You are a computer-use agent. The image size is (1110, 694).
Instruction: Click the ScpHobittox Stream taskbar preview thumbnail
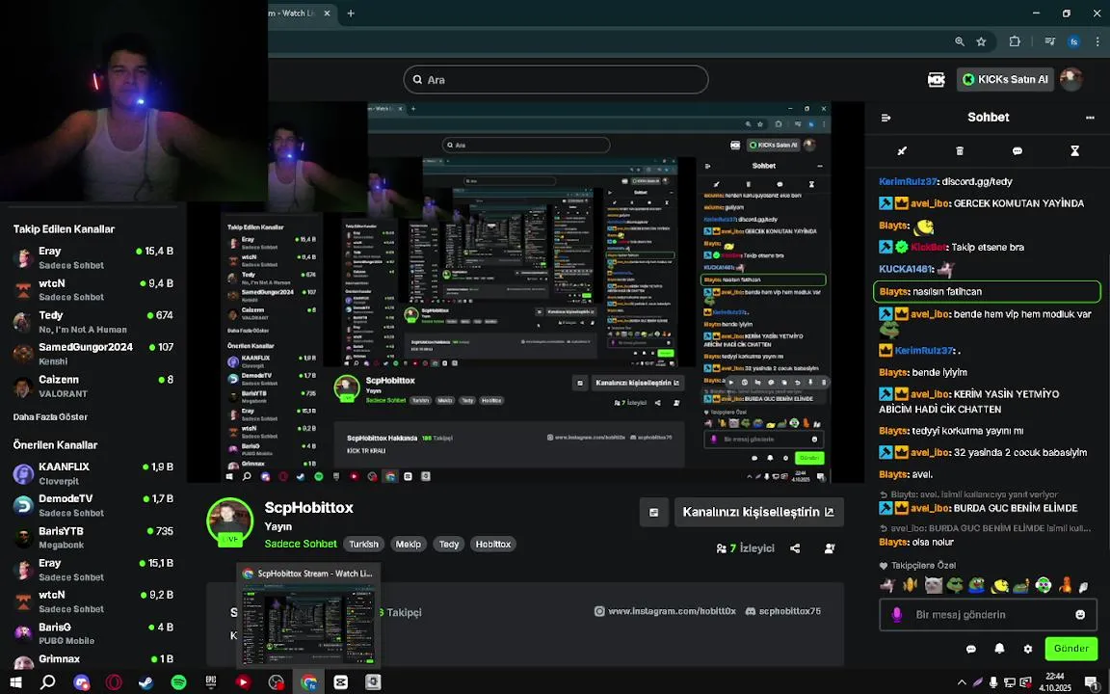click(308, 615)
